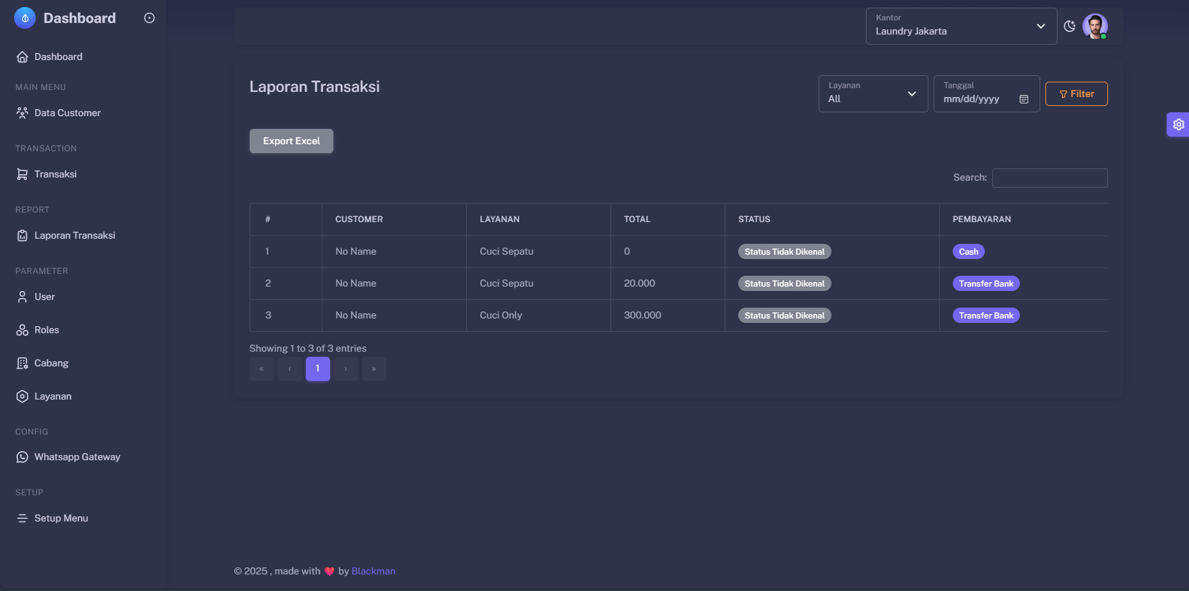Image resolution: width=1189 pixels, height=591 pixels.
Task: Open the settings gear customizer
Action: (x=1178, y=124)
